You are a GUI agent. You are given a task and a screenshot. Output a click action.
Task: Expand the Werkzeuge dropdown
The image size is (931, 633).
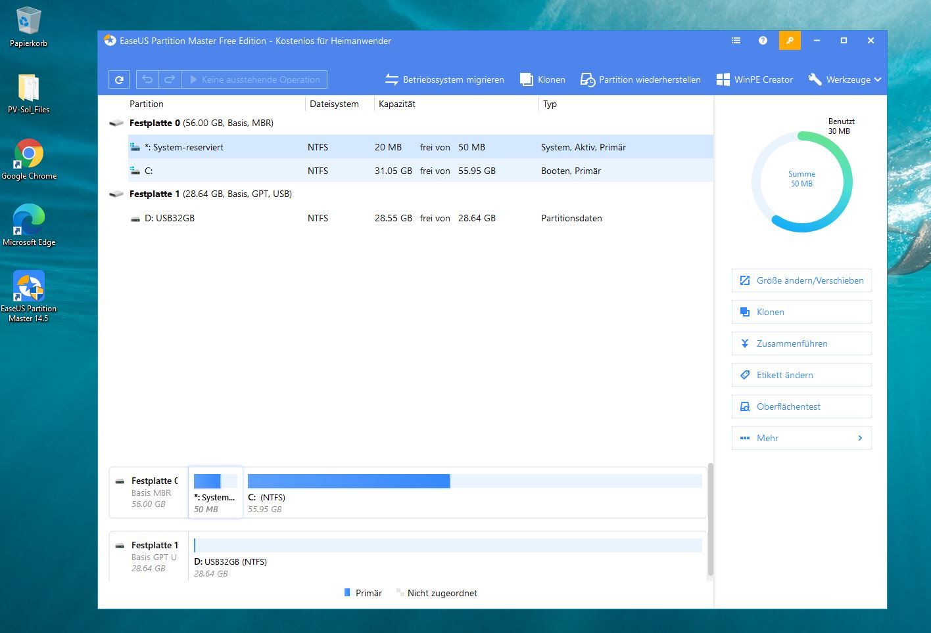click(x=845, y=79)
